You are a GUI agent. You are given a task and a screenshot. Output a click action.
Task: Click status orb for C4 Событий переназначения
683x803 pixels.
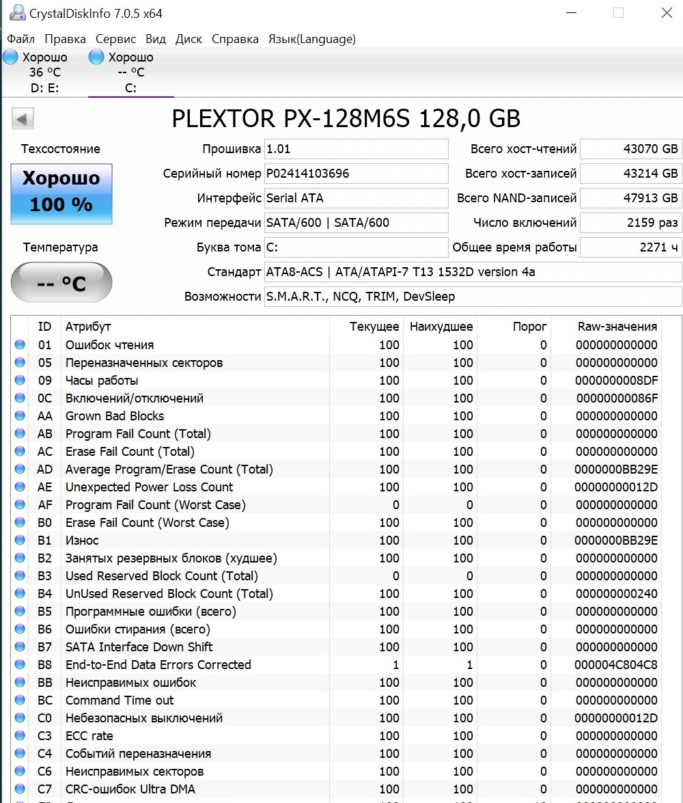(x=20, y=753)
